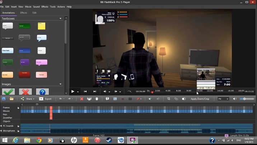This screenshot has height=145, width=257.
Task: Toggle the Frames track lock
Action: (x=18, y=108)
